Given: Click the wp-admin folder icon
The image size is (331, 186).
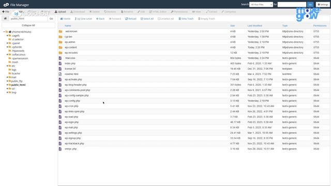Looking at the screenshot, I should coord(61,42).
